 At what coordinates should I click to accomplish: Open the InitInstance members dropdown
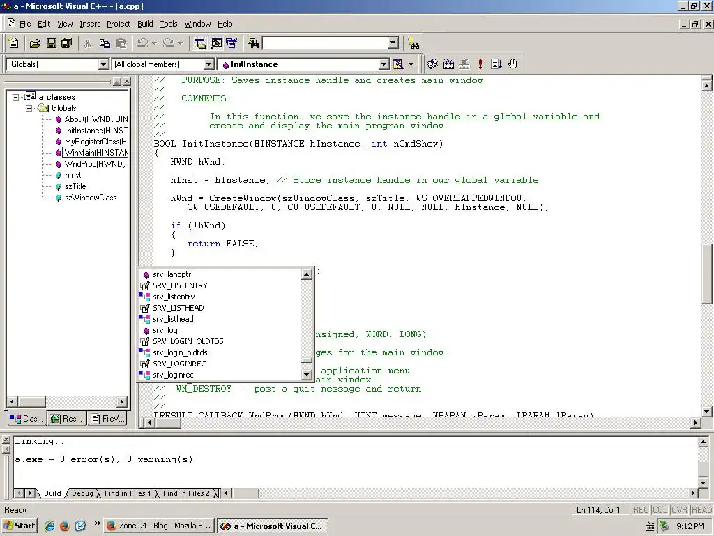384,64
